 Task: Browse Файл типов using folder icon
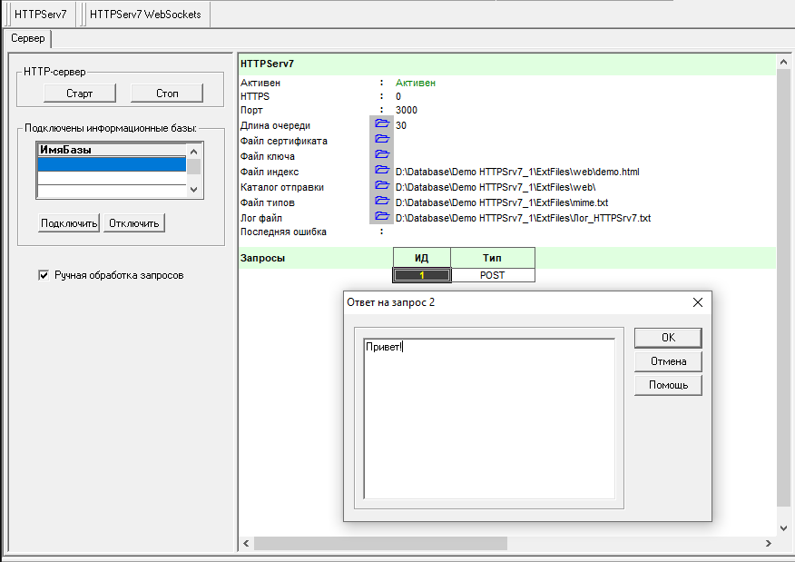pos(381,202)
